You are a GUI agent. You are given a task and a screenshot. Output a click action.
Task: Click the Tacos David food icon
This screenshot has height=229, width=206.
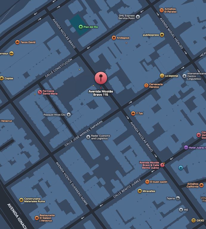tap(17, 42)
